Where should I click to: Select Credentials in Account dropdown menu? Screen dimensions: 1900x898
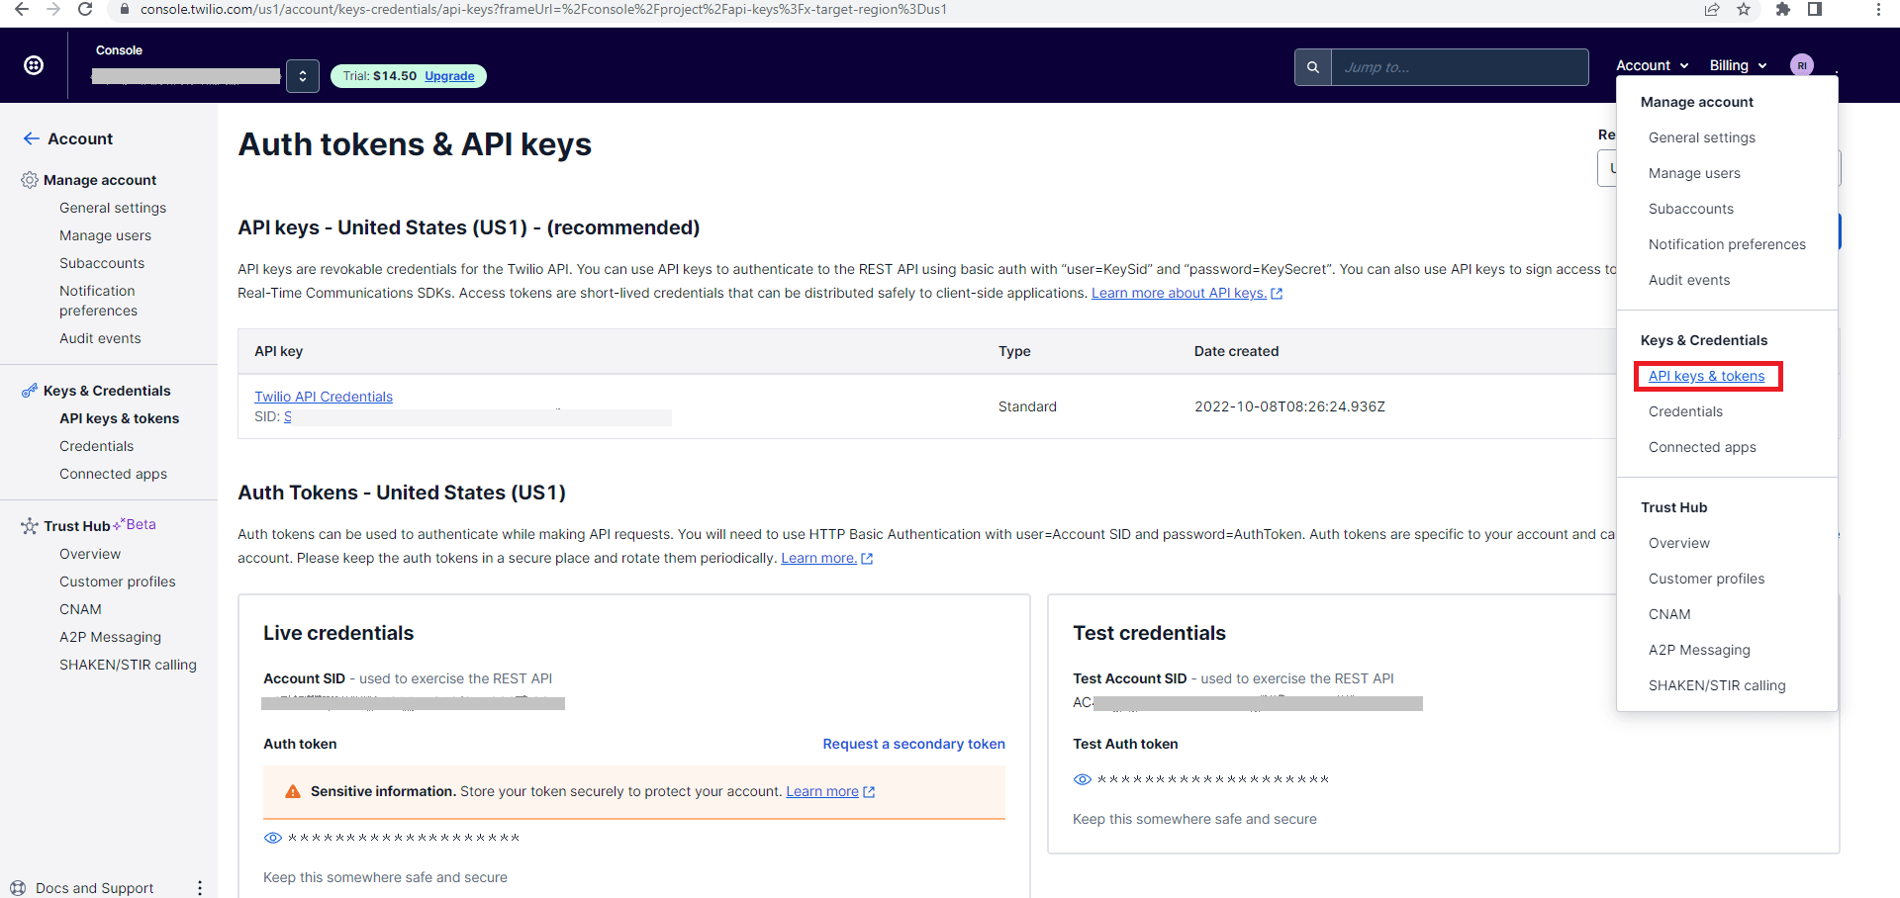1685,411
